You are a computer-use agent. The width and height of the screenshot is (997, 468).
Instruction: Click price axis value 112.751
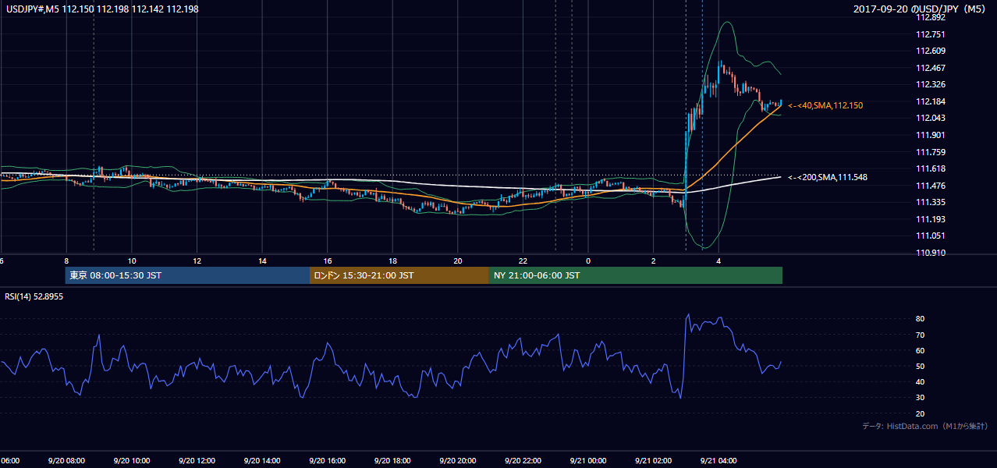[932, 34]
